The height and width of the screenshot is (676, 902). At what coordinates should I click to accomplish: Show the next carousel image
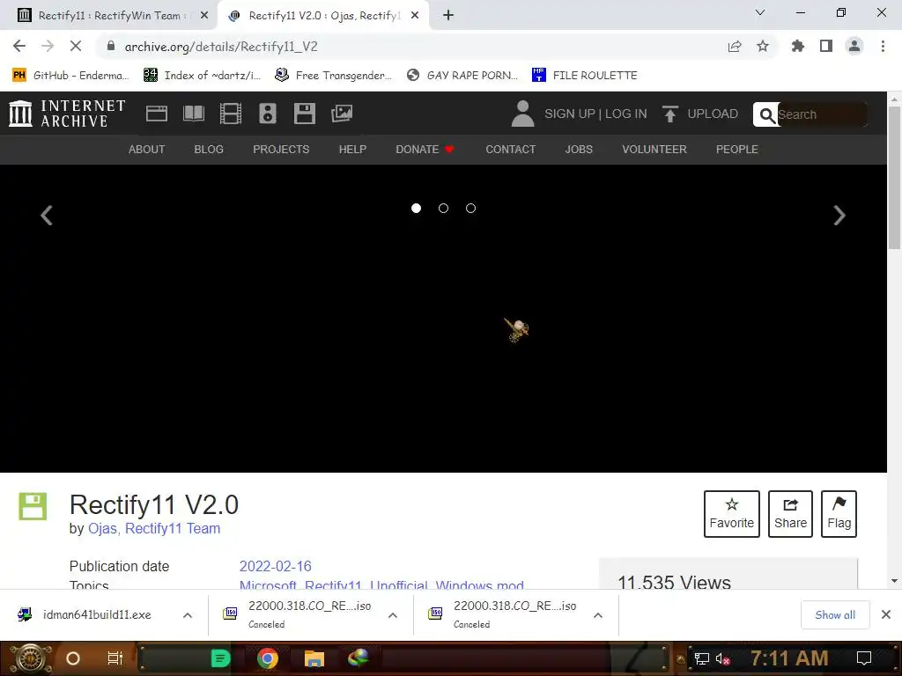click(839, 216)
